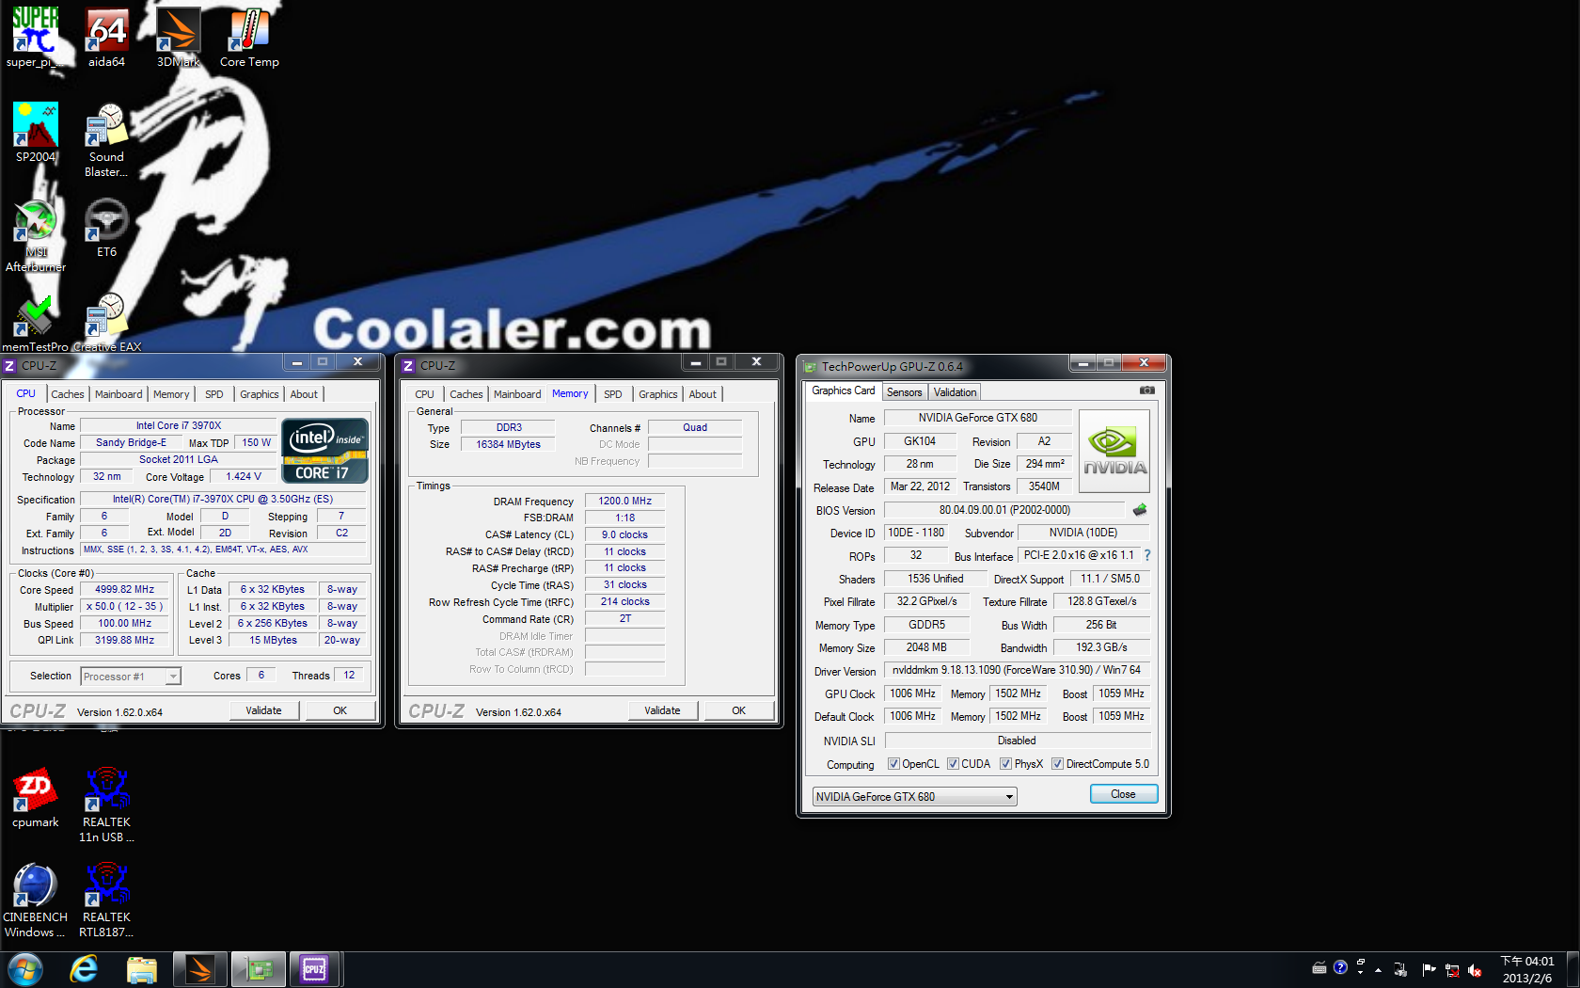Click the muted volume tray icon
1580x988 pixels.
click(x=1475, y=969)
